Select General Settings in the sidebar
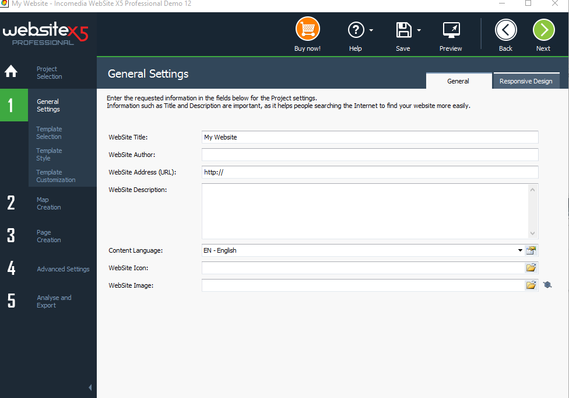Screen dimensions: 569x398 48,105
